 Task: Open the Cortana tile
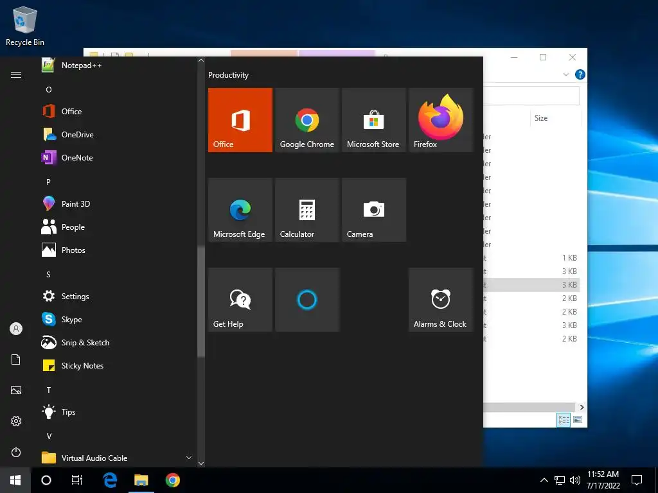[x=307, y=300]
